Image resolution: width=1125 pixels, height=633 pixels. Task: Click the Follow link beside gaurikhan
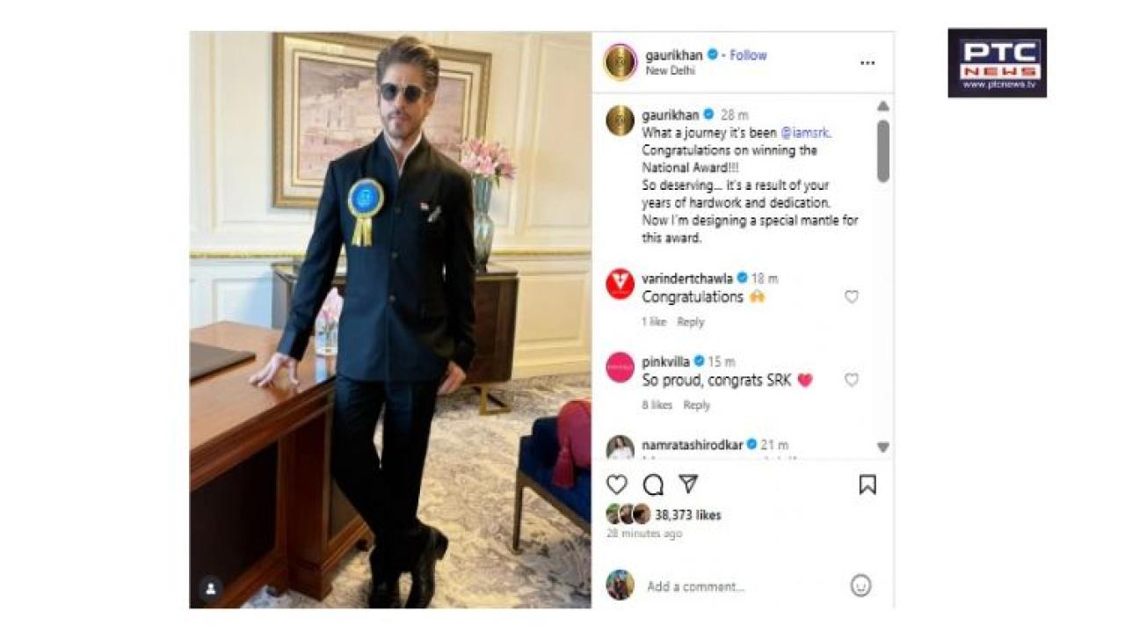click(748, 55)
